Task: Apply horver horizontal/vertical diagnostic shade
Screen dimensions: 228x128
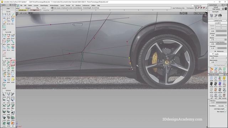Action: pyautogui.click(x=216, y=85)
